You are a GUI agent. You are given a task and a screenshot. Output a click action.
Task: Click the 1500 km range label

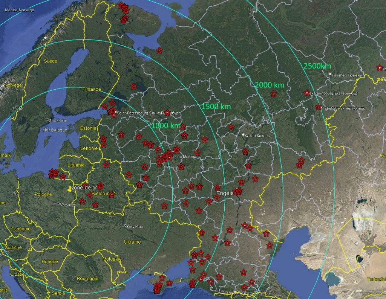coord(216,107)
